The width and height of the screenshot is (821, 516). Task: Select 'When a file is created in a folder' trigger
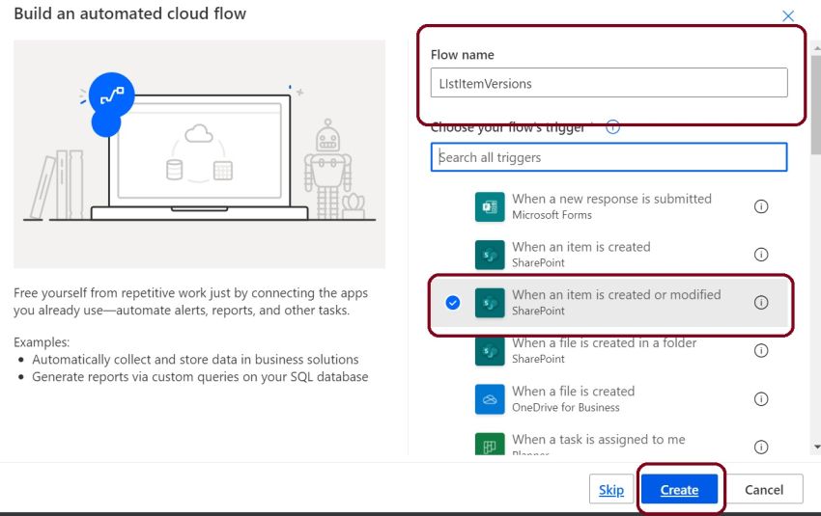[x=609, y=351]
